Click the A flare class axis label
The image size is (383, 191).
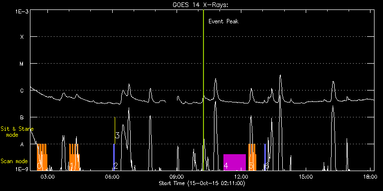point(22,144)
